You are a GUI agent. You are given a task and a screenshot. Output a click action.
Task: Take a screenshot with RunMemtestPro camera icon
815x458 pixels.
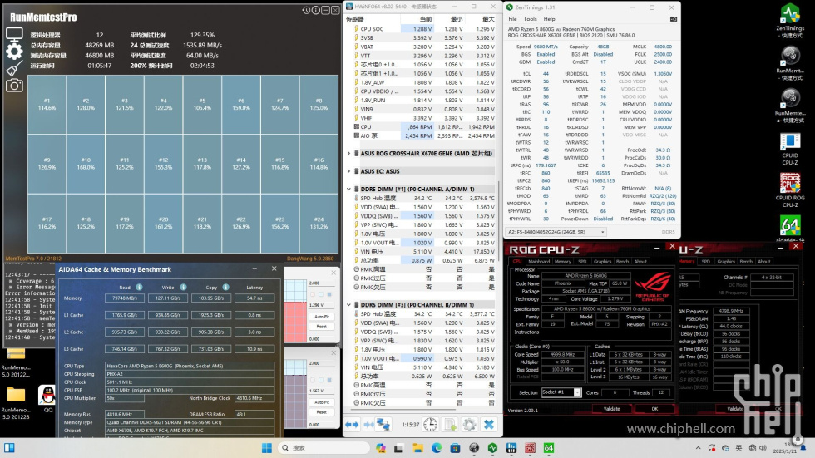point(14,85)
